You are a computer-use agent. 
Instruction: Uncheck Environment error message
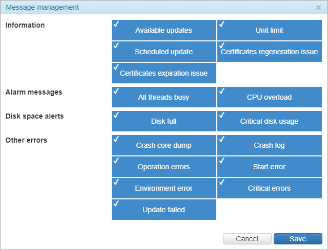[163, 188]
